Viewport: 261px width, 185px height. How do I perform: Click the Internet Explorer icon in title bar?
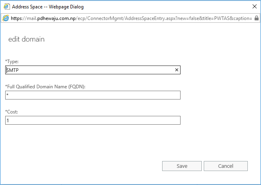pos(6,7)
